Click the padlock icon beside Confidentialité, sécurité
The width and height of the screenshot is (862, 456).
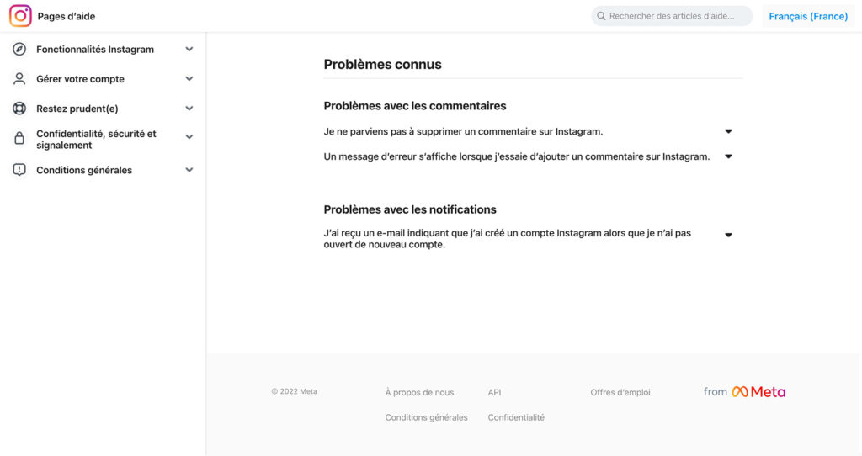(19, 139)
